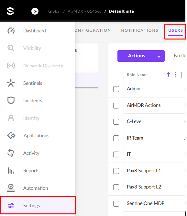Tick the C-Level role checkbox
Viewport: 187px width, 216px height.
pyautogui.click(x=116, y=122)
